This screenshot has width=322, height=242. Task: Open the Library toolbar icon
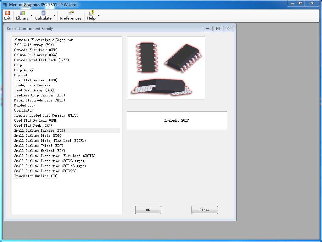pos(22,15)
